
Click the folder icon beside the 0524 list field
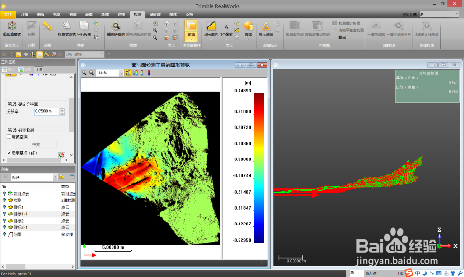pyautogui.click(x=62, y=177)
